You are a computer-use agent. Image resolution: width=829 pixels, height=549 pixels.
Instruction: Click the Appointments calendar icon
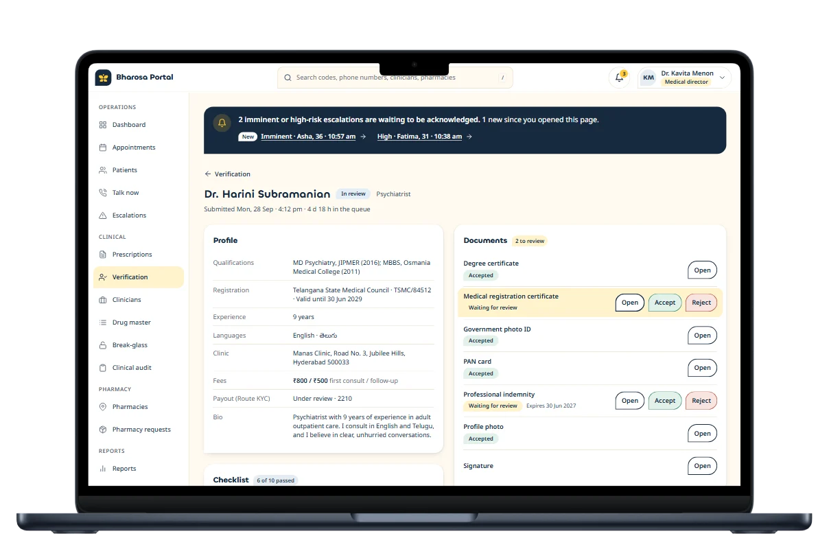coord(103,148)
